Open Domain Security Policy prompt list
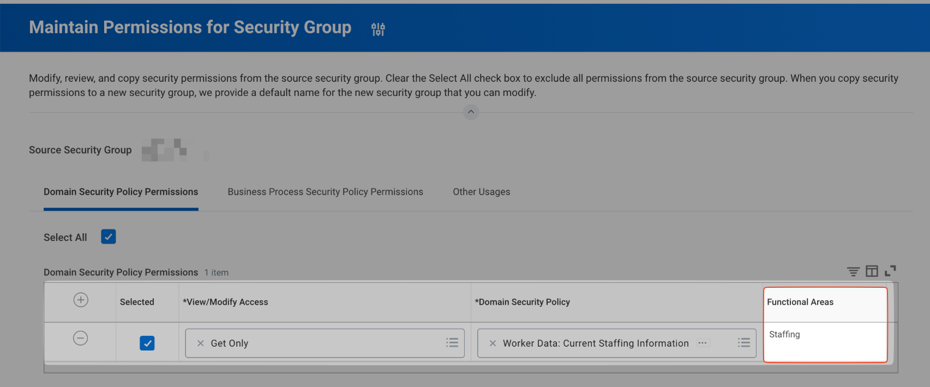This screenshot has width=930, height=387. coord(743,343)
